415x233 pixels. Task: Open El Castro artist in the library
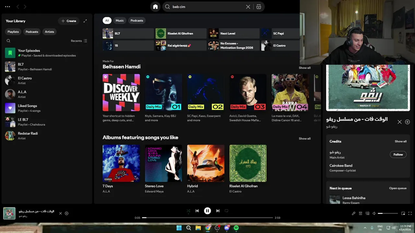pos(47,80)
